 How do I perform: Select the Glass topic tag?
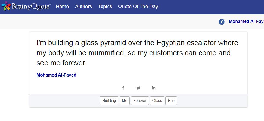(157, 101)
